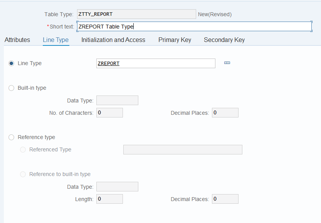Image resolution: width=321 pixels, height=223 pixels.
Task: Switch to the Attributes tab
Action: (17, 40)
